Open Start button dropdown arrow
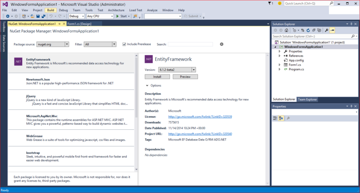The image size is (360, 193). (x=129, y=16)
